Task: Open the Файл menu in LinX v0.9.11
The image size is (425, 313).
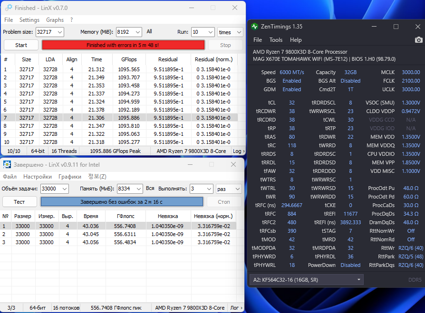Action: [x=10, y=177]
